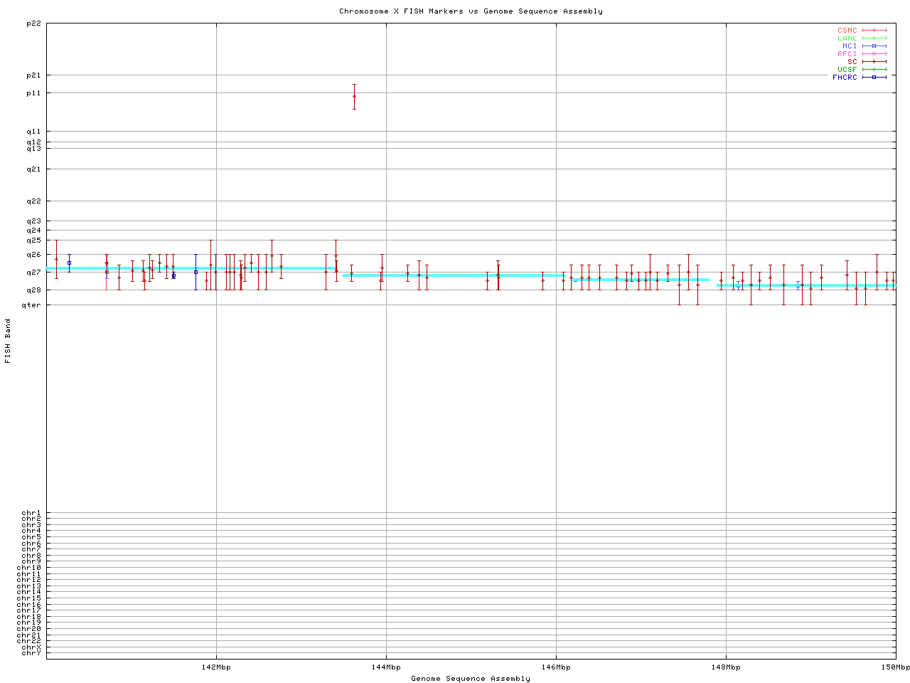
Task: Click the q21 band label
Action: coord(33,169)
